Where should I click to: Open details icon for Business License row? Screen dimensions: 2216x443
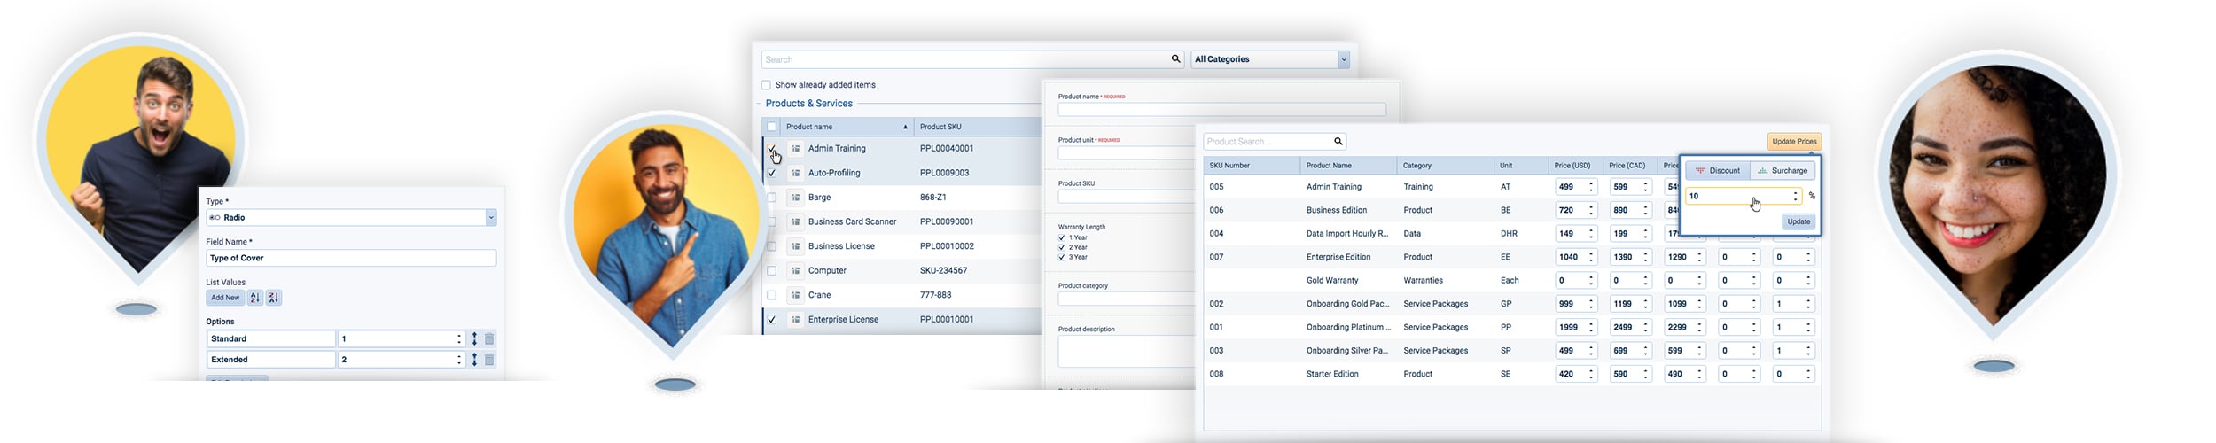(796, 246)
